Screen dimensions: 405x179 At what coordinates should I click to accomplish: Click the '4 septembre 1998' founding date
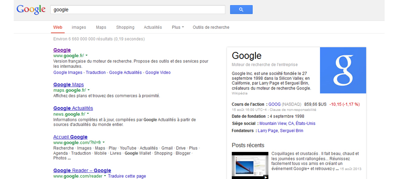click(x=287, y=116)
